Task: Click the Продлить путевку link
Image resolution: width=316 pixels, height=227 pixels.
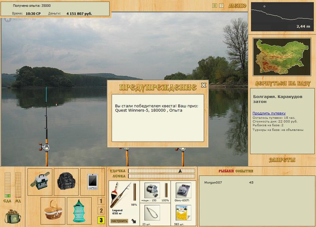Action: tap(269, 113)
